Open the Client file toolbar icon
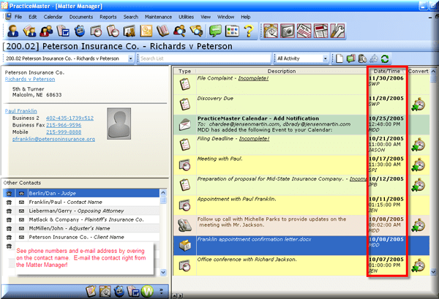 point(13,31)
